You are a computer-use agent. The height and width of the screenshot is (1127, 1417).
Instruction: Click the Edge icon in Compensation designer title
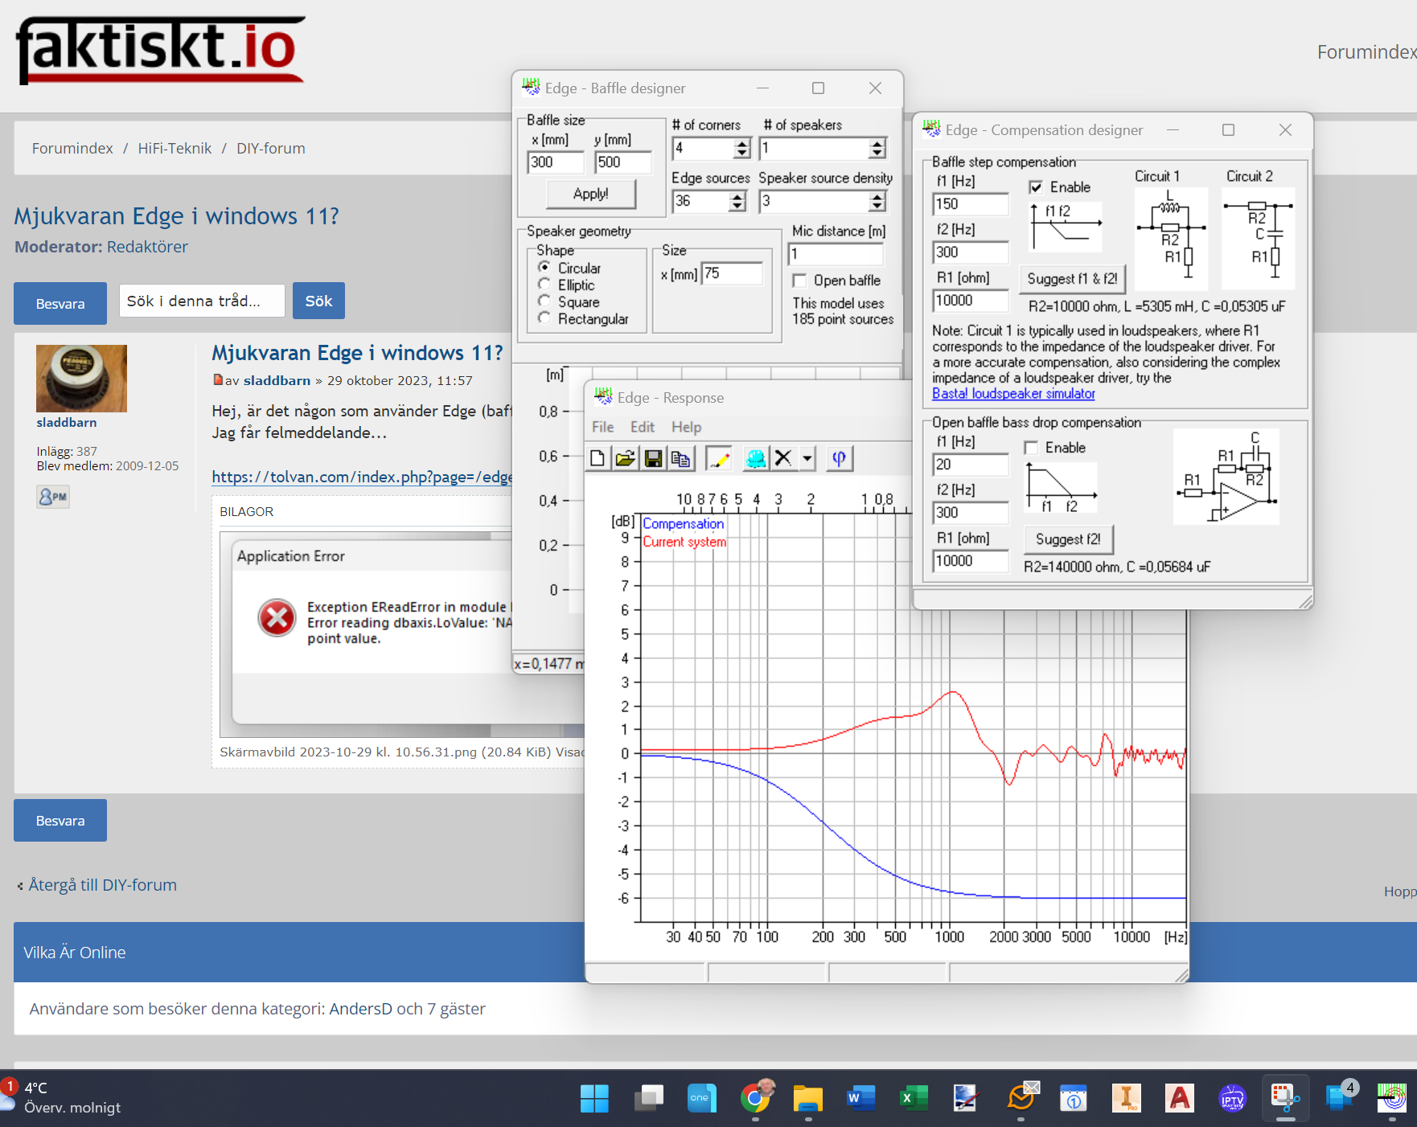coord(931,129)
